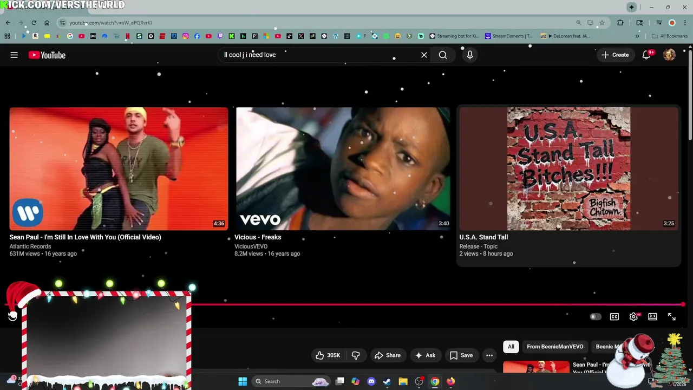Open the notifications bell
Image resolution: width=693 pixels, height=390 pixels.
click(x=646, y=55)
